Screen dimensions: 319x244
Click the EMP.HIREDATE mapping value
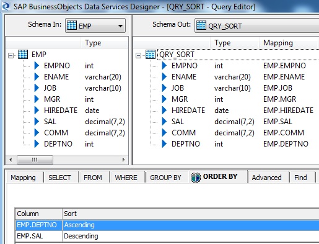click(x=288, y=111)
